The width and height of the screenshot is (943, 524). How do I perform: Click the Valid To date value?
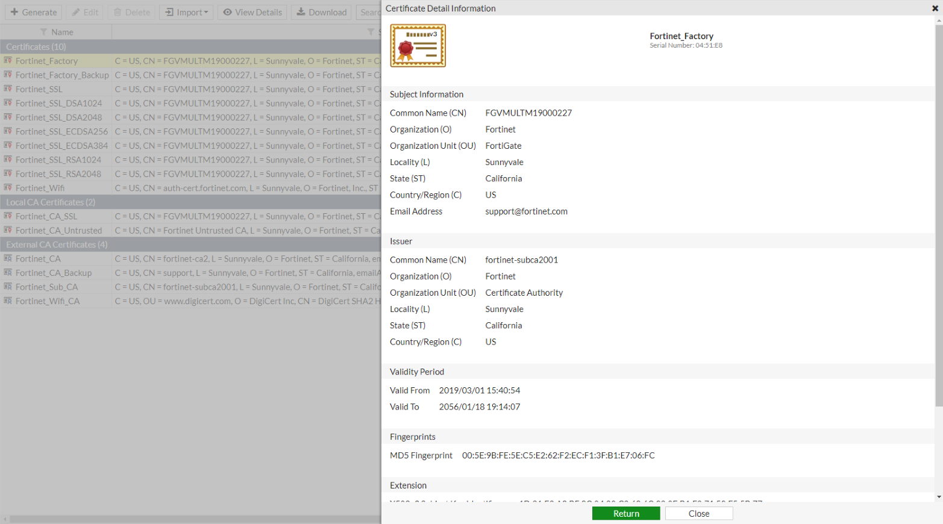480,407
